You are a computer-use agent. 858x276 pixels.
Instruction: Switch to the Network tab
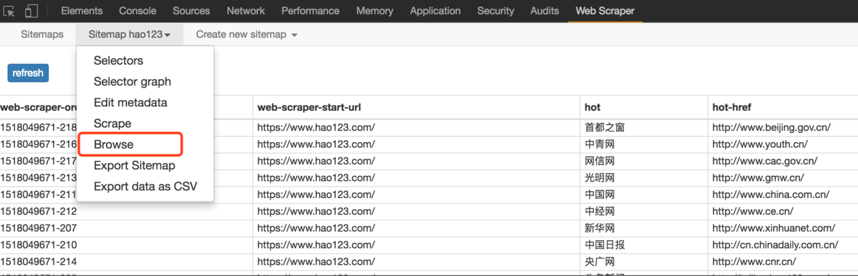[x=246, y=11]
